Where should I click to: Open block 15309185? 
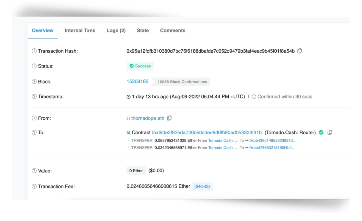137,82
